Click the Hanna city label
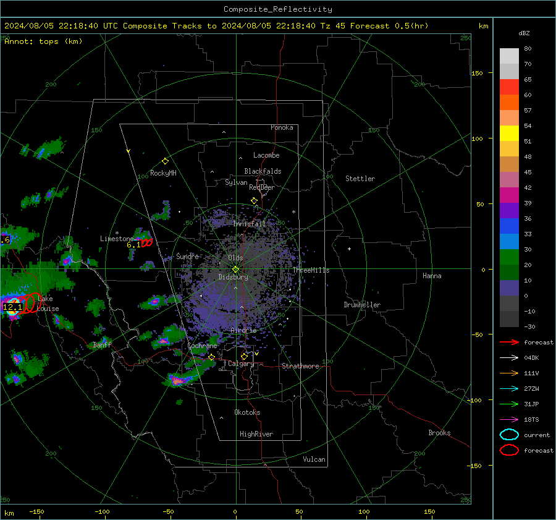Screen dimensions: 556x520 coord(432,276)
